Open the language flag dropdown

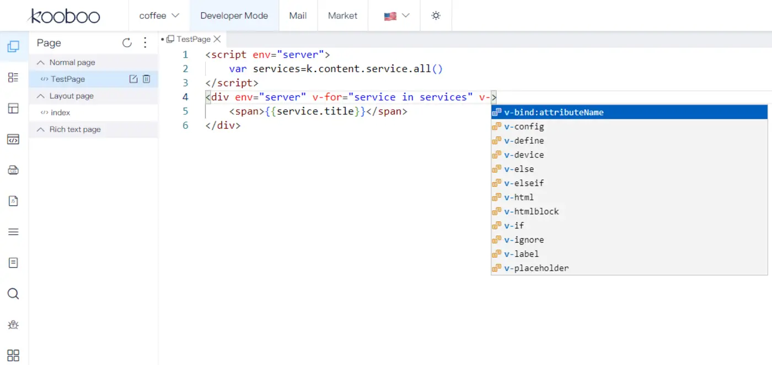tap(396, 15)
